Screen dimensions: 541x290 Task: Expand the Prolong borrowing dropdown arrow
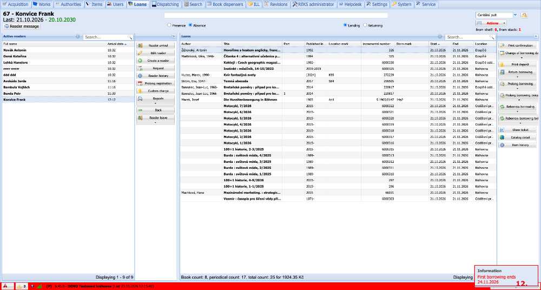click(x=517, y=88)
